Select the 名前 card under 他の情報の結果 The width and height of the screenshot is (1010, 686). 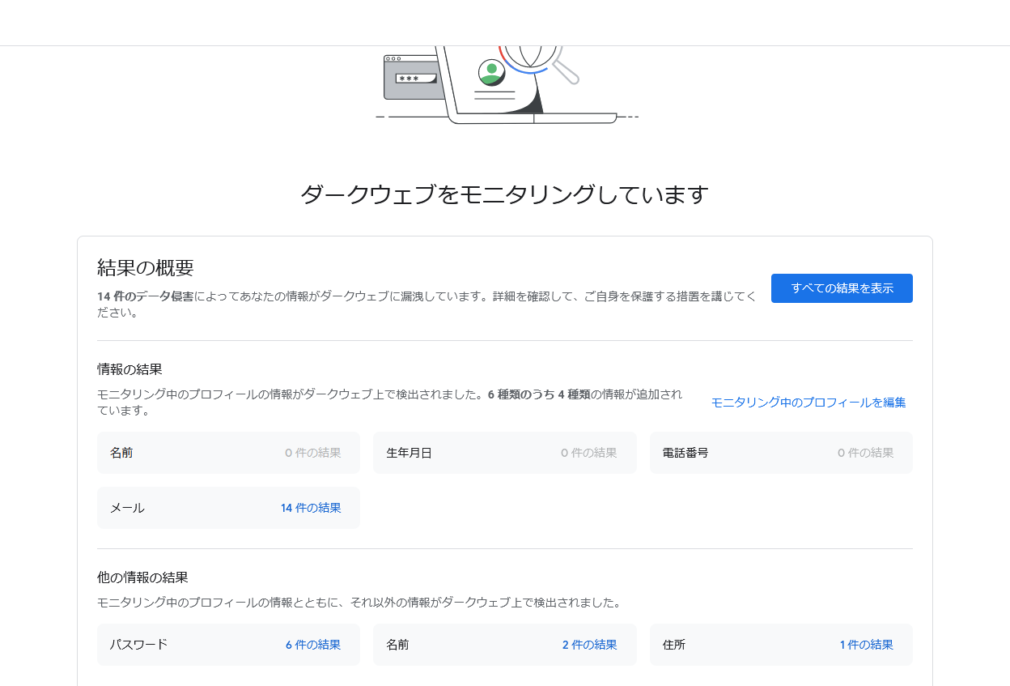tap(397, 645)
